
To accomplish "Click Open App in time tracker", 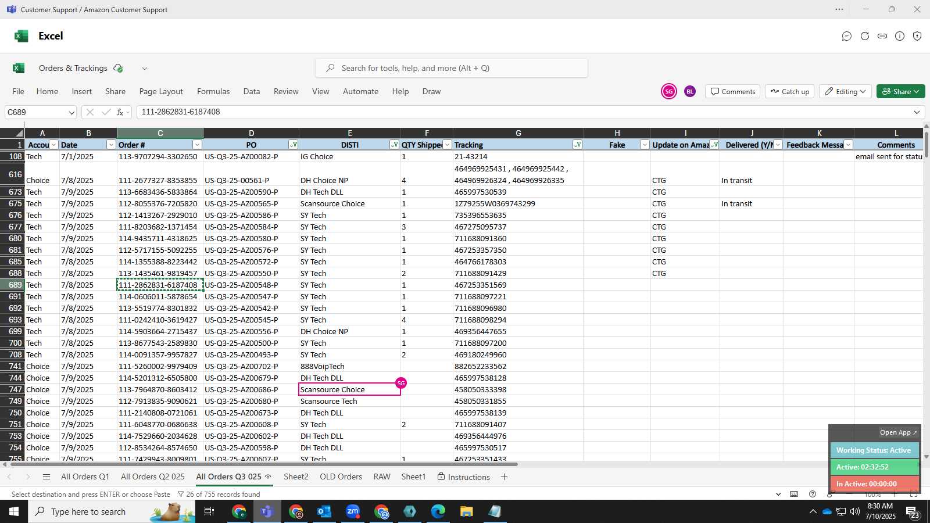I will (x=898, y=432).
